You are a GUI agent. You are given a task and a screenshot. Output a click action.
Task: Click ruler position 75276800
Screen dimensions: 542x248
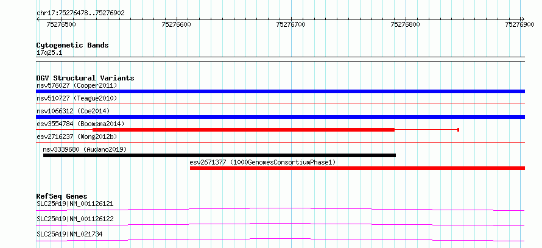click(405, 24)
